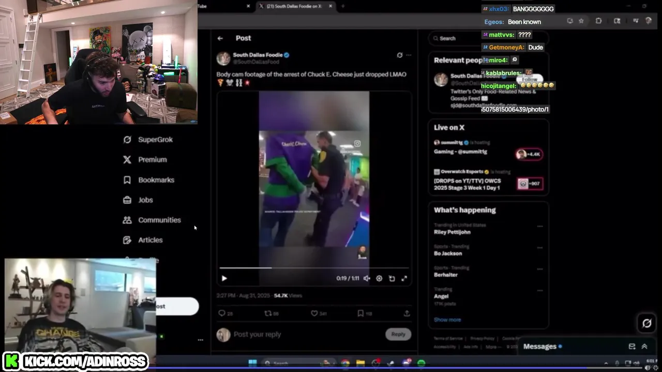Click the 54.7K Views count
The height and width of the screenshot is (372, 662).
point(288,296)
